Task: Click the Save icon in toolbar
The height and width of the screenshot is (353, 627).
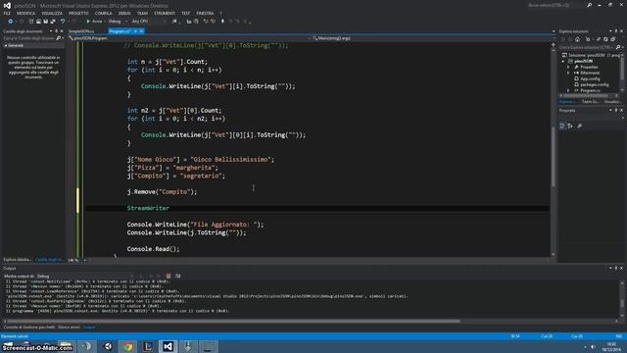Action: tap(46, 22)
